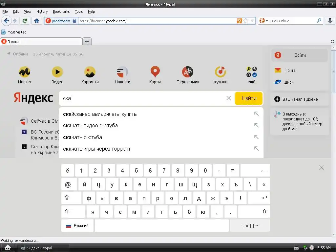Tap the Enter key on virtual keyboard
The height and width of the screenshot is (252, 336).
[x=259, y=198]
